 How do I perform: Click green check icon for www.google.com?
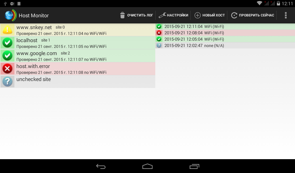pos(7,56)
